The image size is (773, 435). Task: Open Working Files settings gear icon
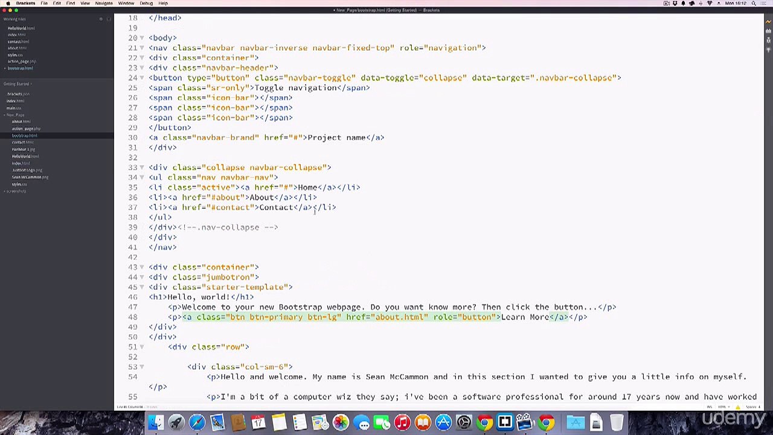pyautogui.click(x=101, y=19)
